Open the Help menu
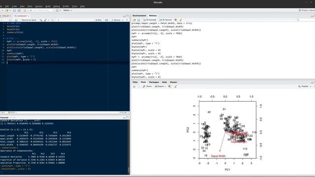The height and width of the screenshot is (177, 315). pos(82,6)
